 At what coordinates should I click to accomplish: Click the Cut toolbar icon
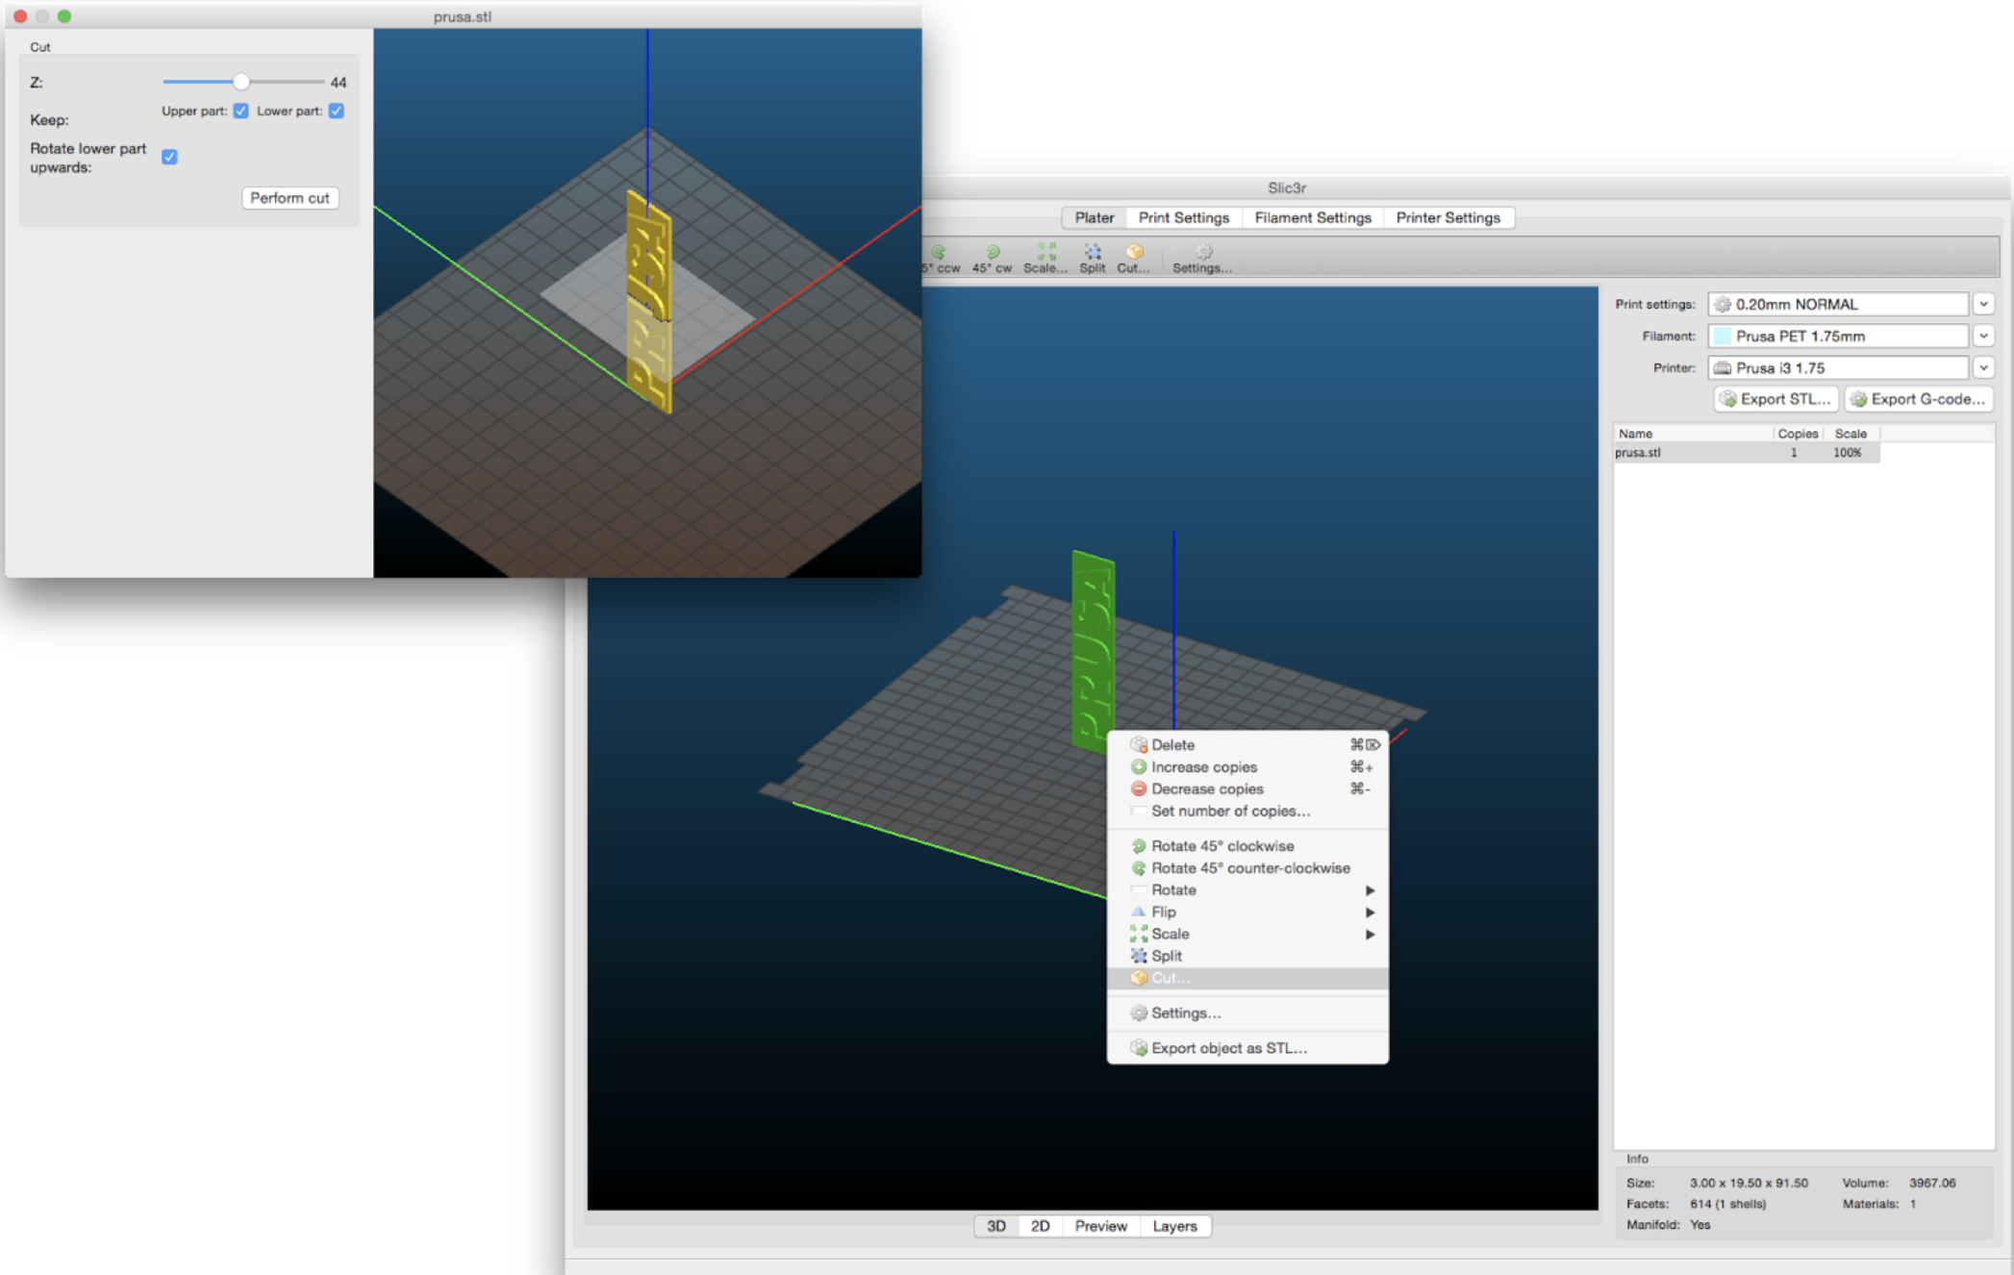(1134, 259)
